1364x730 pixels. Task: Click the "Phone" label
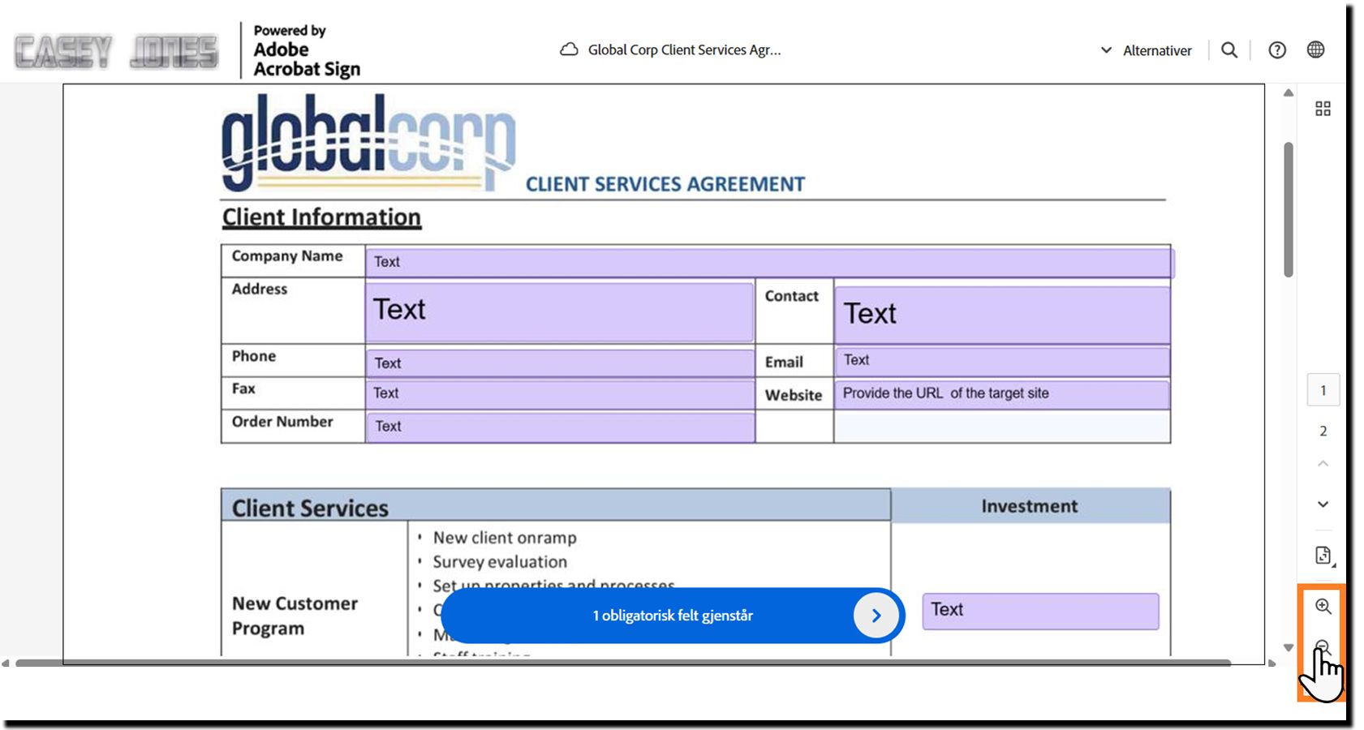click(254, 356)
